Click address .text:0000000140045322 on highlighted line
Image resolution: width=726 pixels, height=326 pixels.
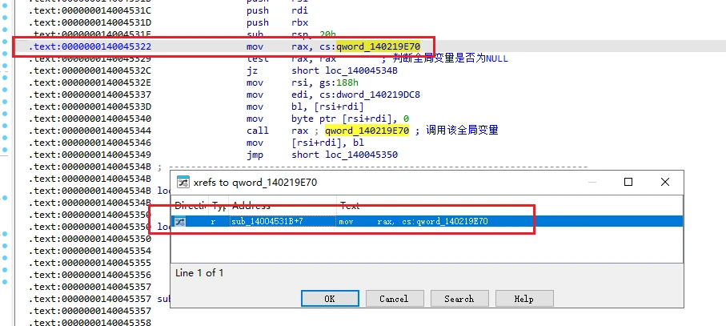click(90, 46)
